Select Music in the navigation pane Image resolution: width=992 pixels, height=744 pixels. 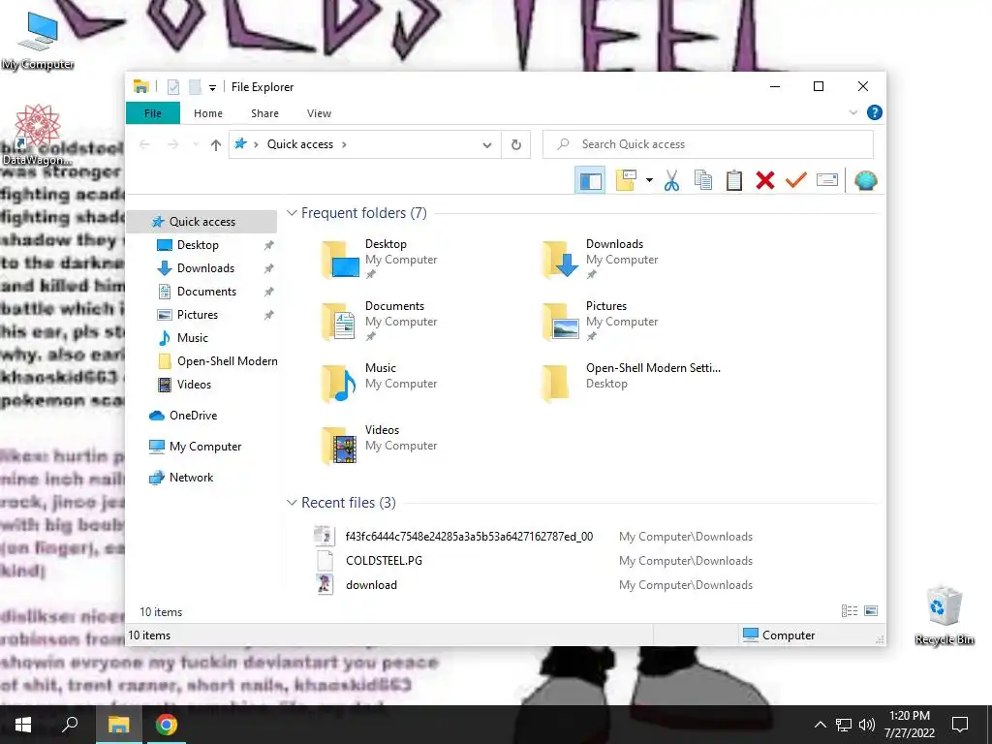pos(193,338)
